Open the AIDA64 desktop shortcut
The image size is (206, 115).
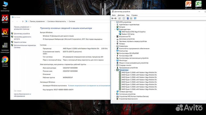5,19
